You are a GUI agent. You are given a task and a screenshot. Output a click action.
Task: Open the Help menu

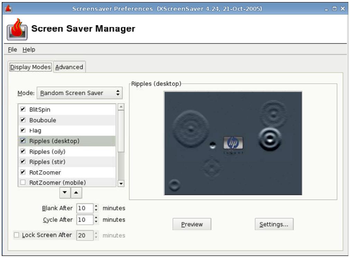pyautogui.click(x=29, y=49)
